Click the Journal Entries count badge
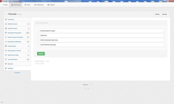The image size is (174, 104). pyautogui.click(x=28, y=60)
